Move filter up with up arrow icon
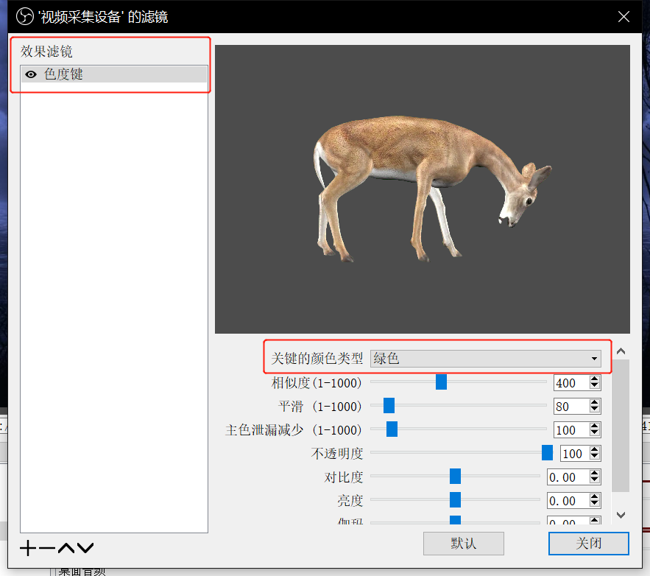Viewport: 650px width, 576px height. coord(66,548)
